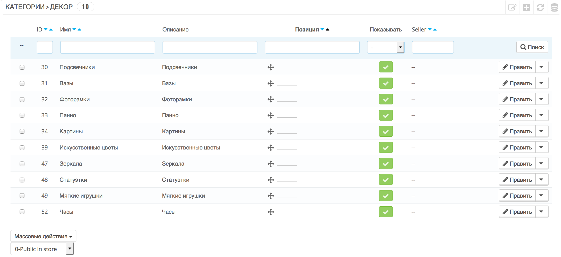Open Массовые действия bulk actions menu

43,236
